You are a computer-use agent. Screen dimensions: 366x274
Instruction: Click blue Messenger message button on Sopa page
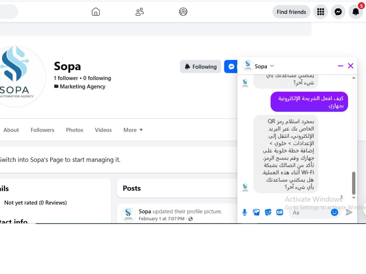pyautogui.click(x=231, y=67)
